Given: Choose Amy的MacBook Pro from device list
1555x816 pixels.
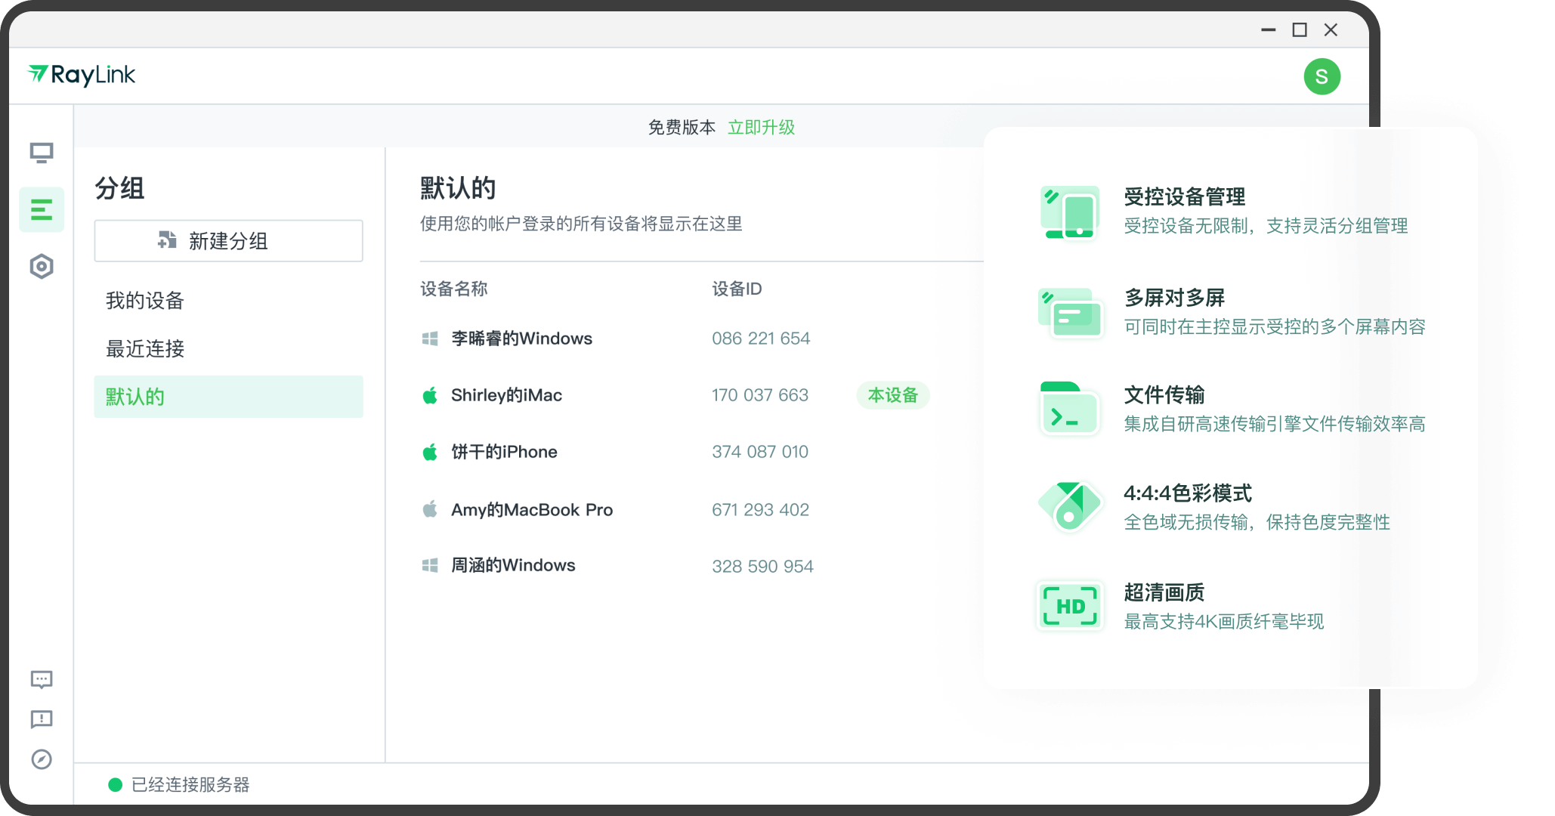Looking at the screenshot, I should [531, 510].
